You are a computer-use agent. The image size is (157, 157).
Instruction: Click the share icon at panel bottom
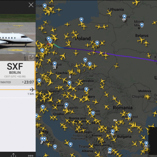tap(14, 155)
